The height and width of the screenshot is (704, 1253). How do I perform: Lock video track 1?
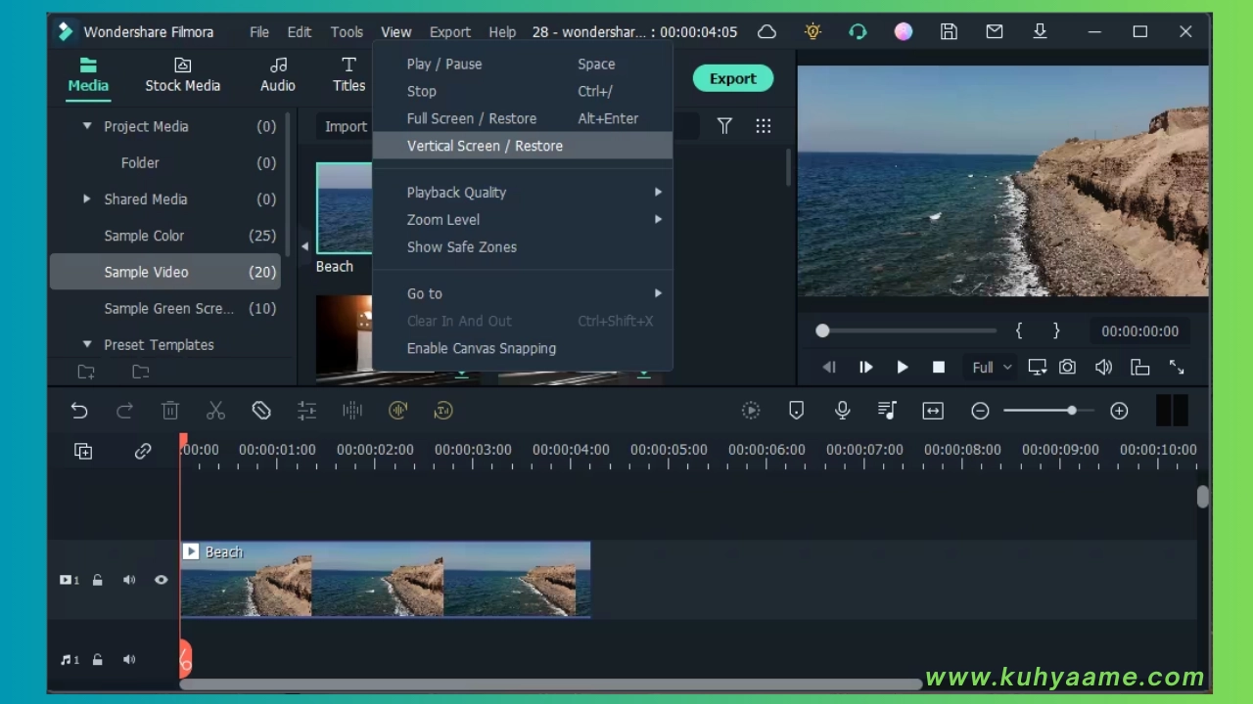[x=97, y=580]
